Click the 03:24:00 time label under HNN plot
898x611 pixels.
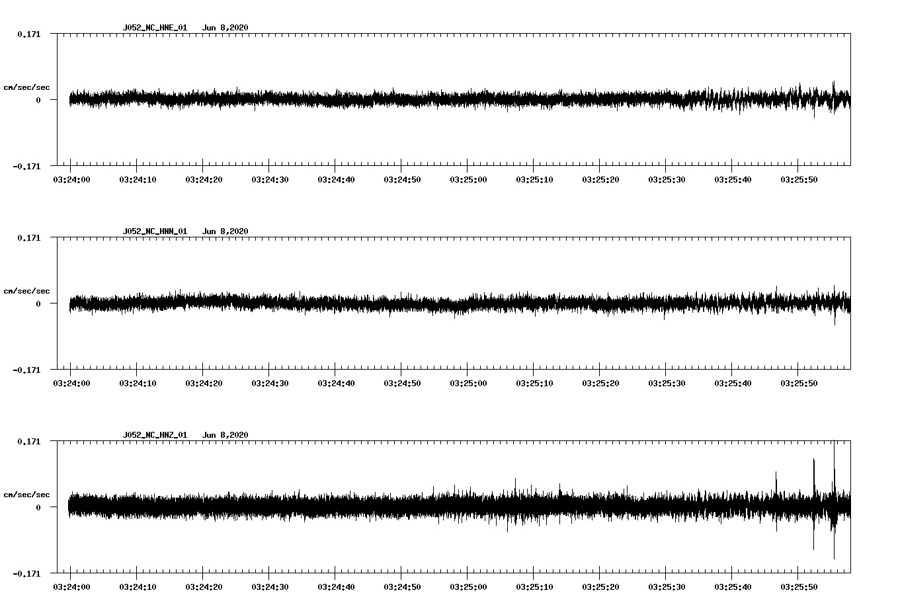click(71, 384)
